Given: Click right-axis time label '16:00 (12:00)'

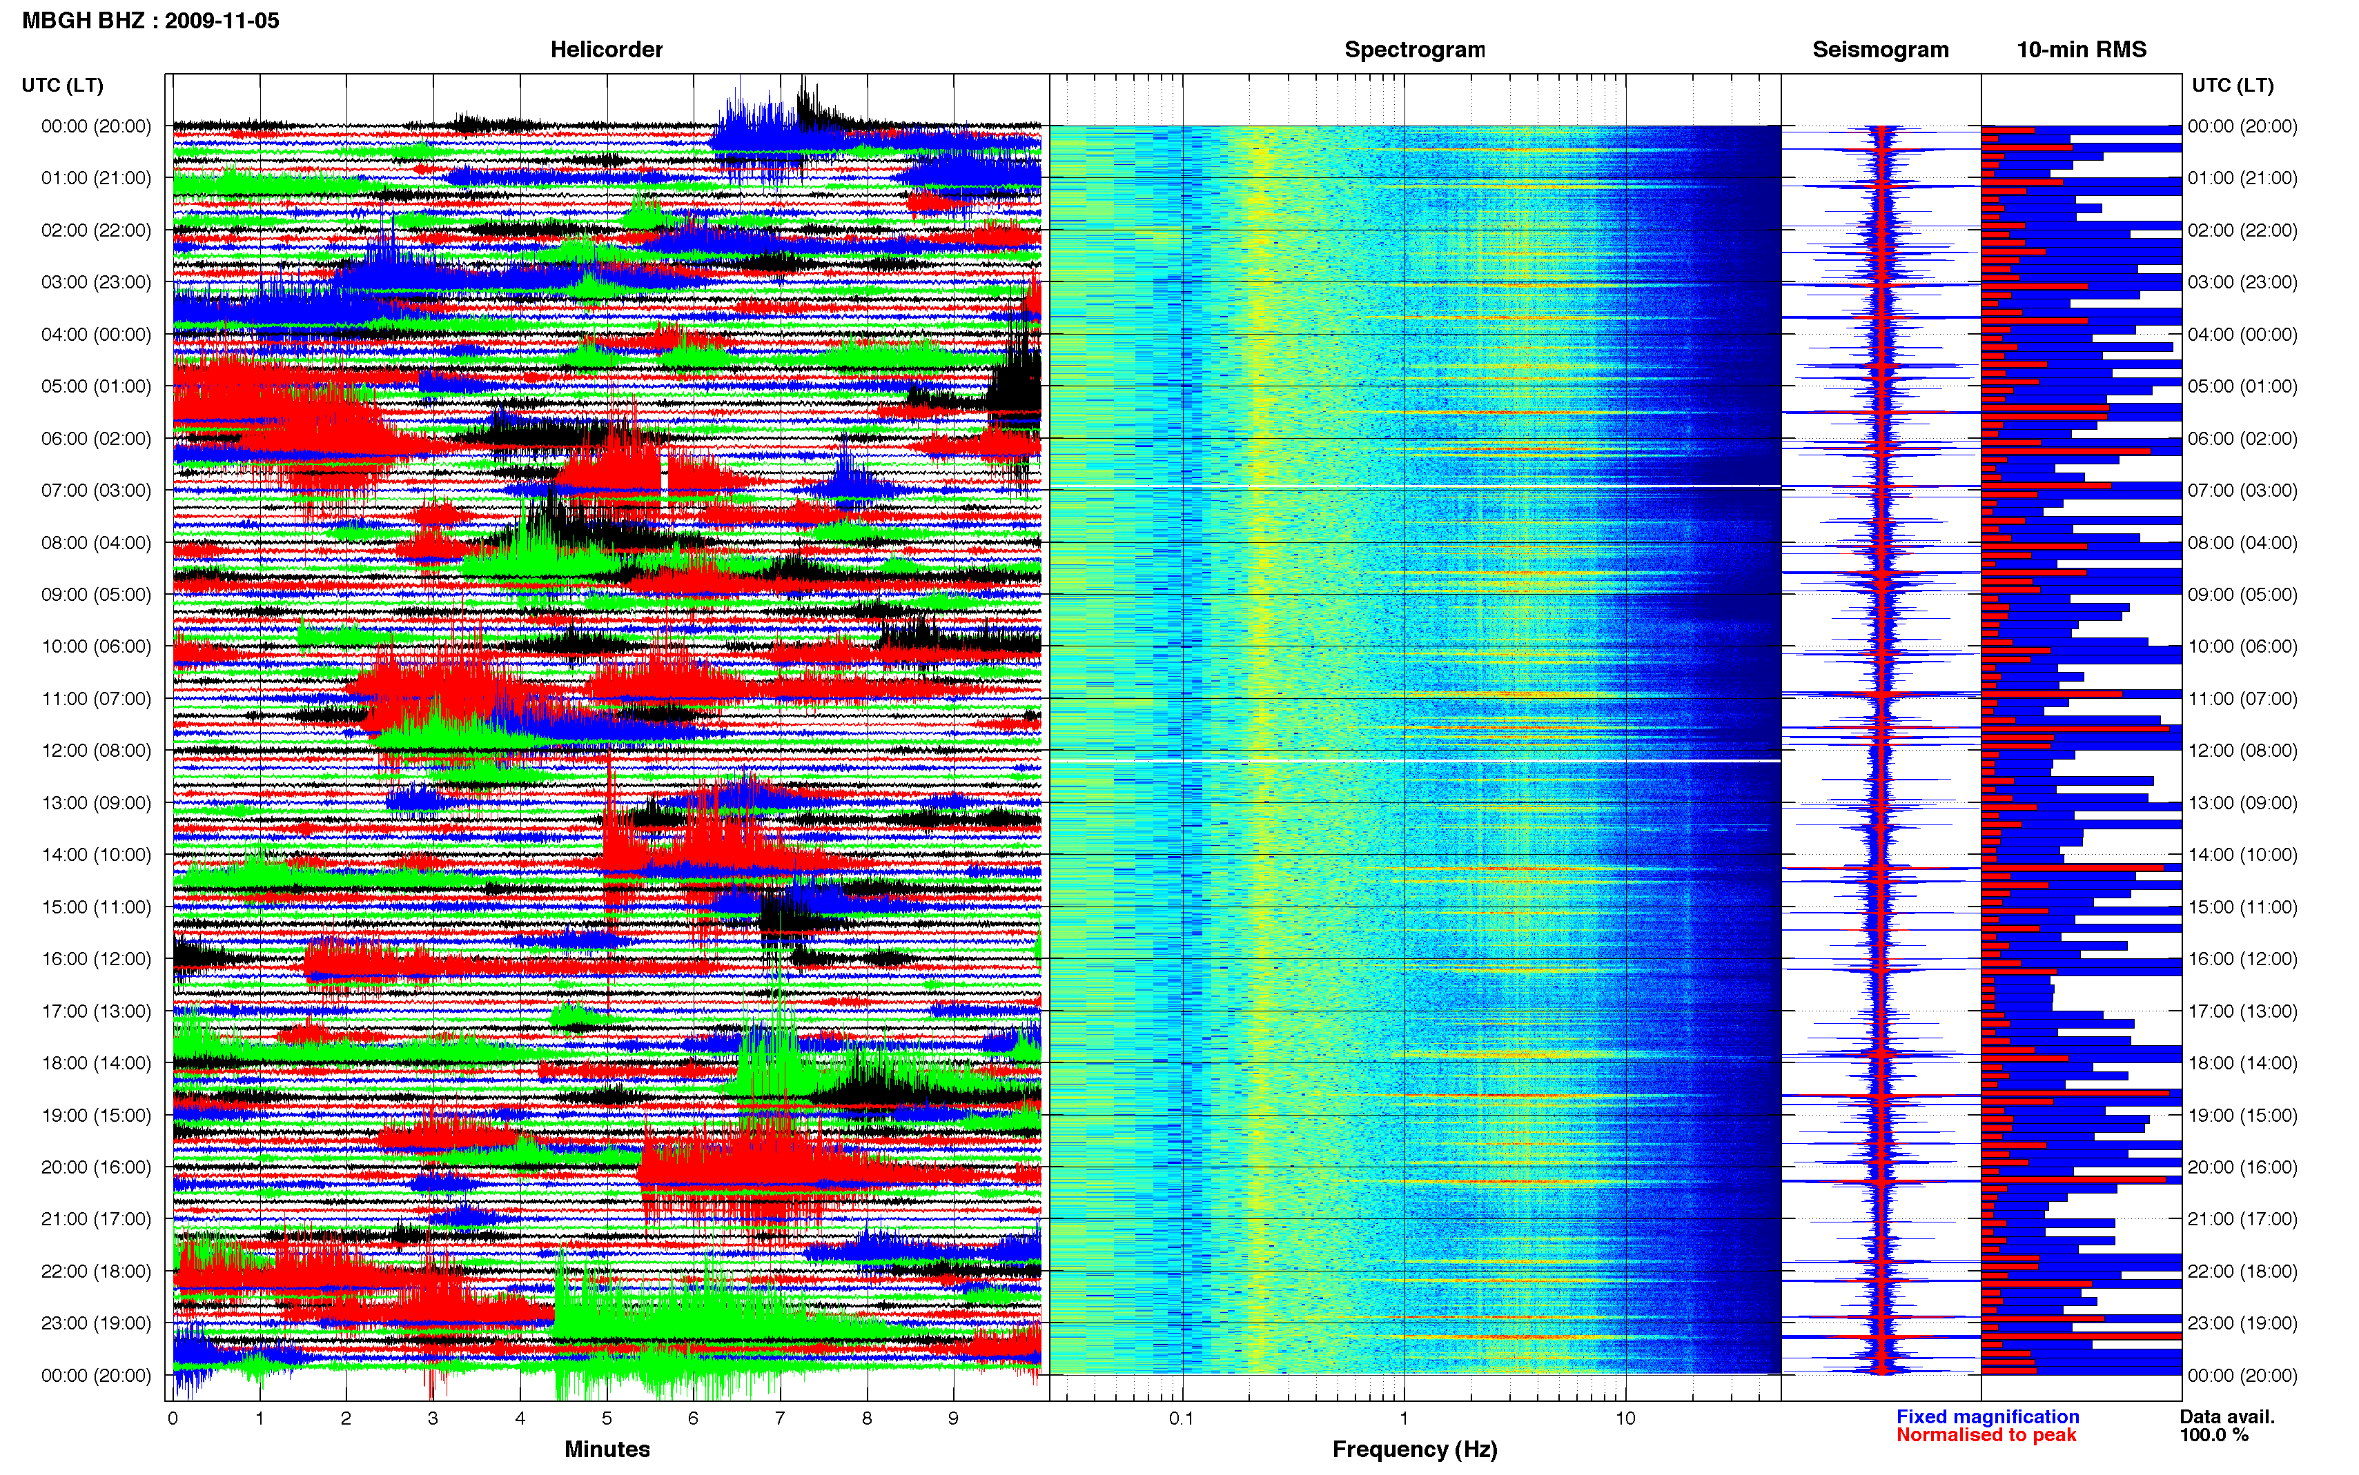Looking at the screenshot, I should (2242, 959).
